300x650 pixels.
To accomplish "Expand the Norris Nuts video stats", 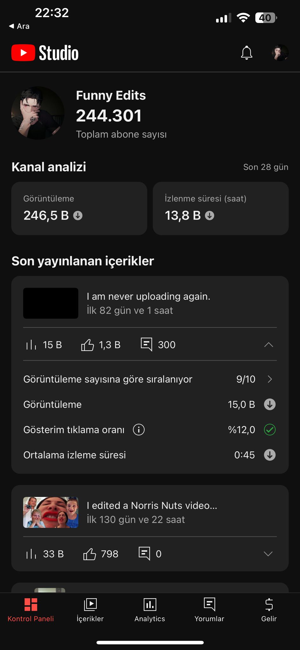I will pos(268,554).
